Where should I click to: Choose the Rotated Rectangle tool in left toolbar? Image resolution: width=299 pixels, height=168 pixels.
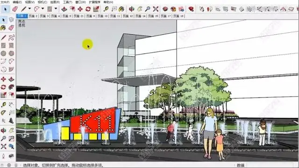[11, 45]
